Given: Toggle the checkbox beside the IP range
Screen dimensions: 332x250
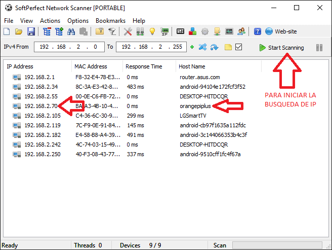Looking at the screenshot, I should [x=239, y=48].
